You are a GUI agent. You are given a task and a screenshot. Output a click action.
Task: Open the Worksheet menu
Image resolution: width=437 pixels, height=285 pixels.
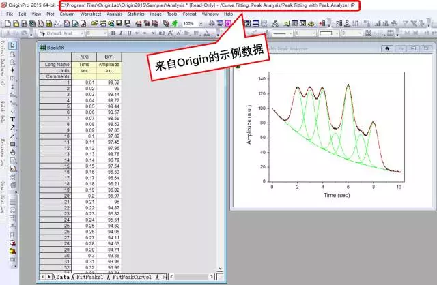(89, 14)
